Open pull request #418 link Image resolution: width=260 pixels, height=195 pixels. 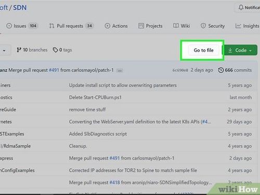pyautogui.click(x=114, y=183)
